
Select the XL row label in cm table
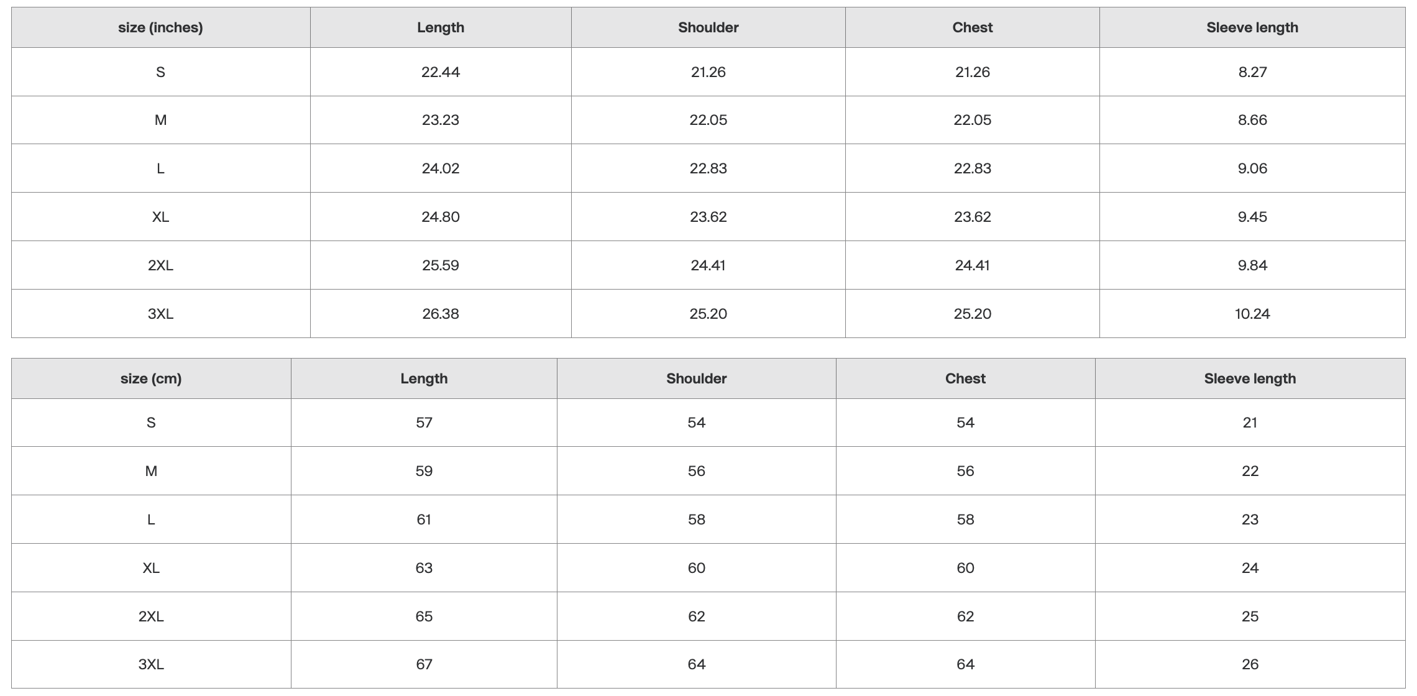point(151,568)
